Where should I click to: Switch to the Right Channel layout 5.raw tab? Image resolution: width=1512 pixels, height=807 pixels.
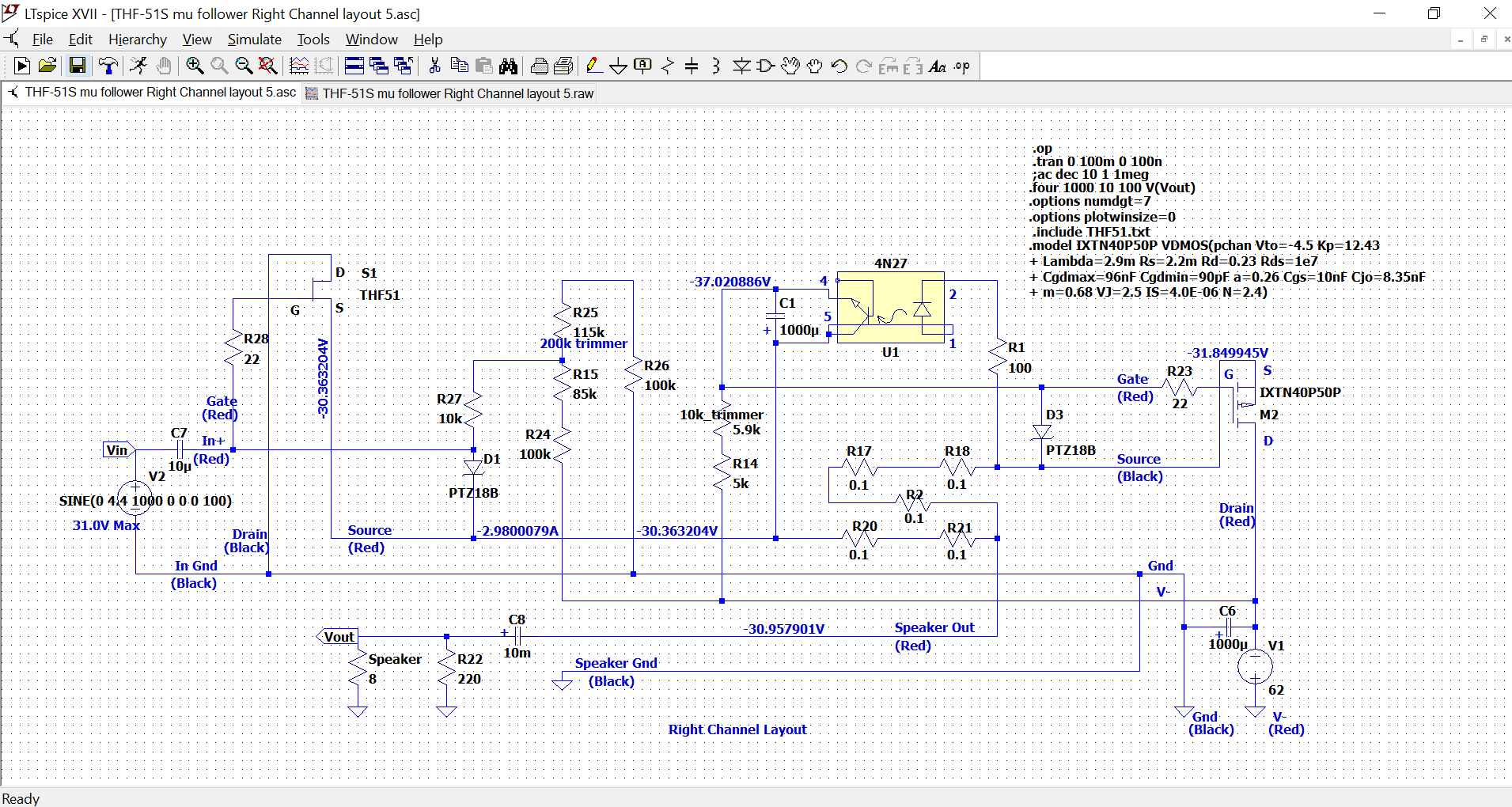(x=449, y=93)
